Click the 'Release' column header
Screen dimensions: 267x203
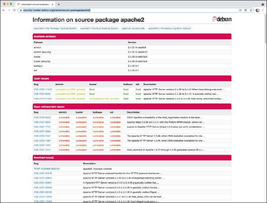(38, 42)
